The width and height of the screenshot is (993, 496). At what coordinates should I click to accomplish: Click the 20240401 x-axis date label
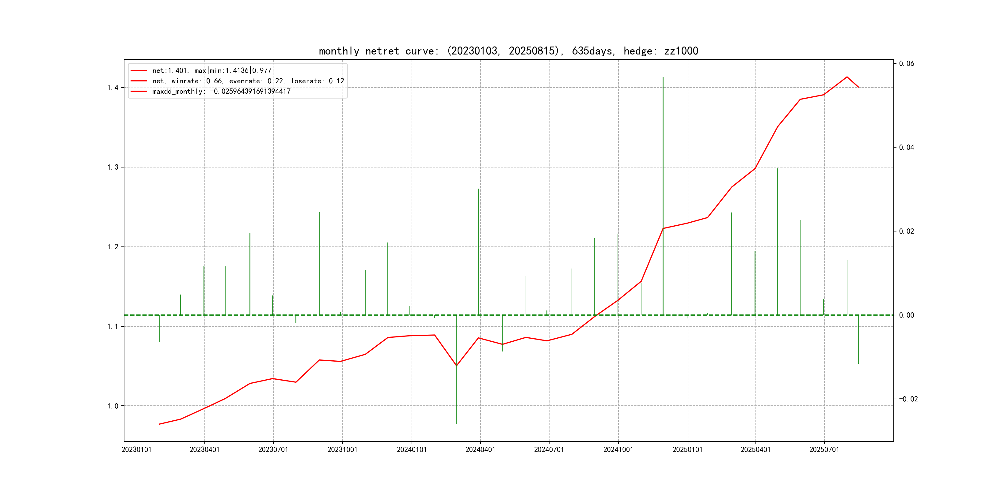tap(480, 449)
